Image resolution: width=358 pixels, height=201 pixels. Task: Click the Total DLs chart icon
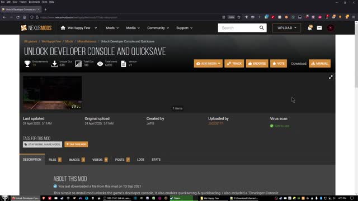point(78,64)
